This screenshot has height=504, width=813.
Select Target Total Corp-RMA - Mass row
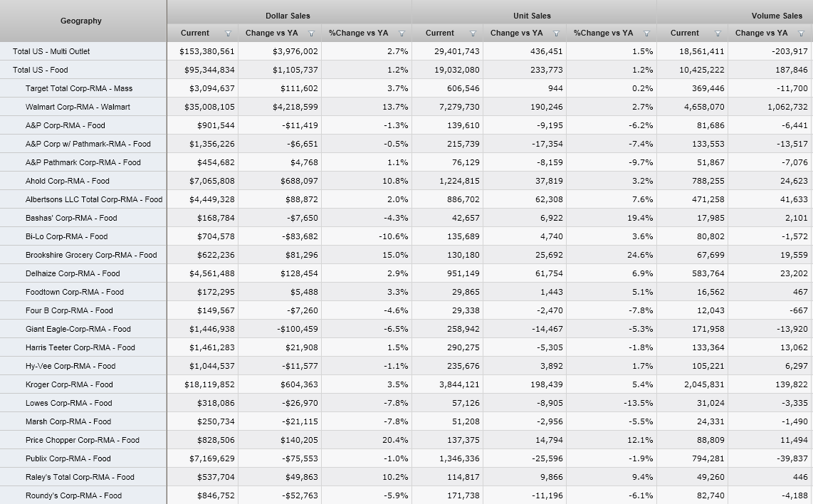point(79,88)
